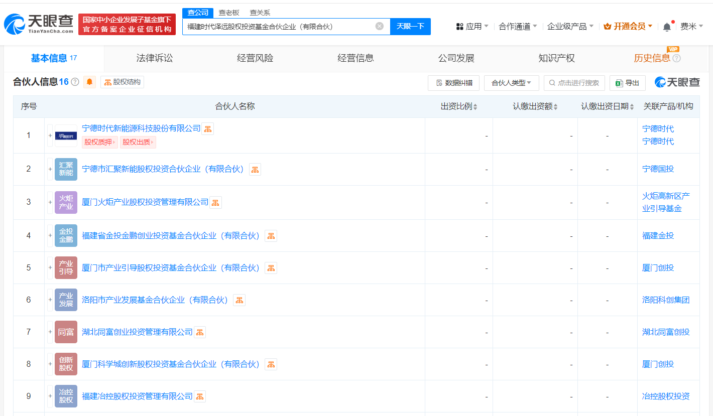Open the 宁德国投 related institution link

click(x=658, y=169)
